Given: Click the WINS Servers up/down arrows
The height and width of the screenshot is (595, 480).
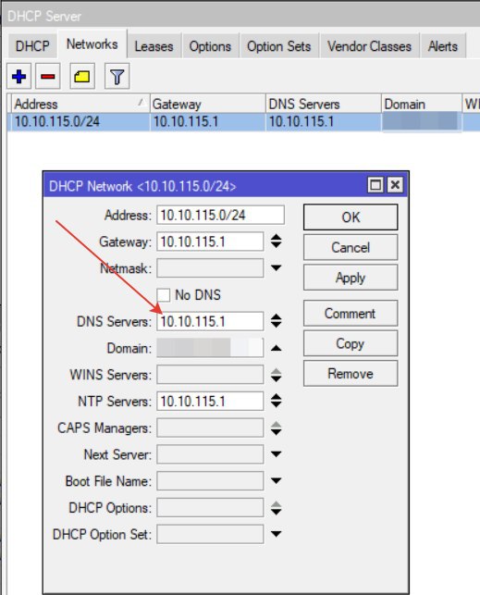Looking at the screenshot, I should point(276,375).
